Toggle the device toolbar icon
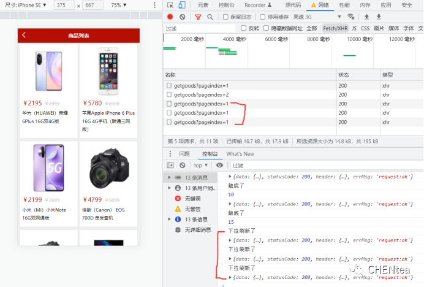 (182, 5)
